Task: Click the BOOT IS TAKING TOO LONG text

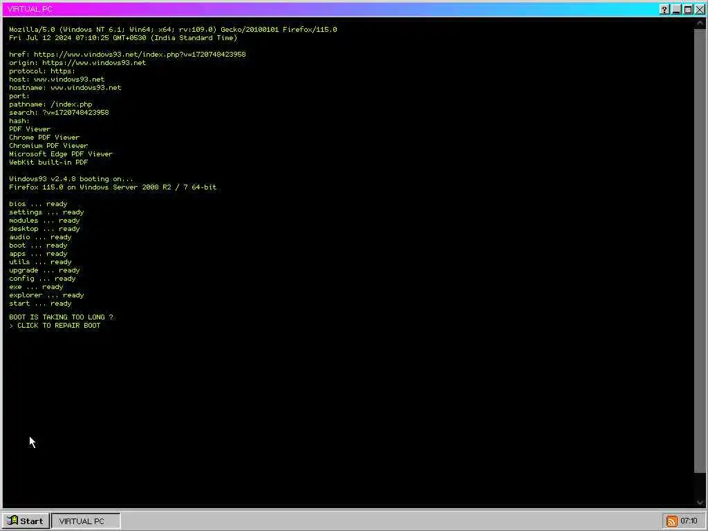Action: (61, 317)
